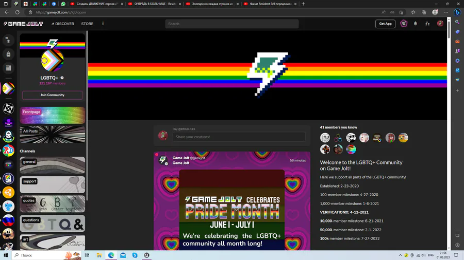Open File Explorer from taskbar
Image resolution: width=464 pixels, height=260 pixels.
pyautogui.click(x=99, y=255)
